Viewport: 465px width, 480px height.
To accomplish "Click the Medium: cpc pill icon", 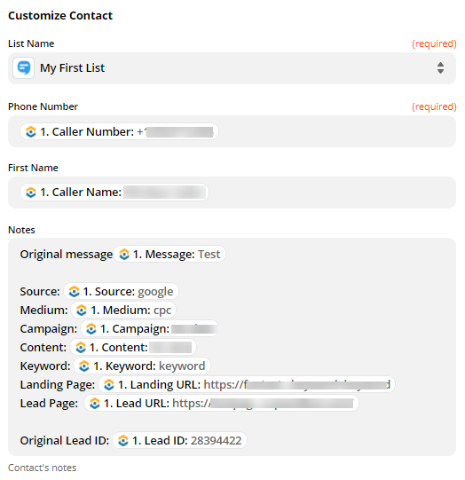I will (82, 311).
